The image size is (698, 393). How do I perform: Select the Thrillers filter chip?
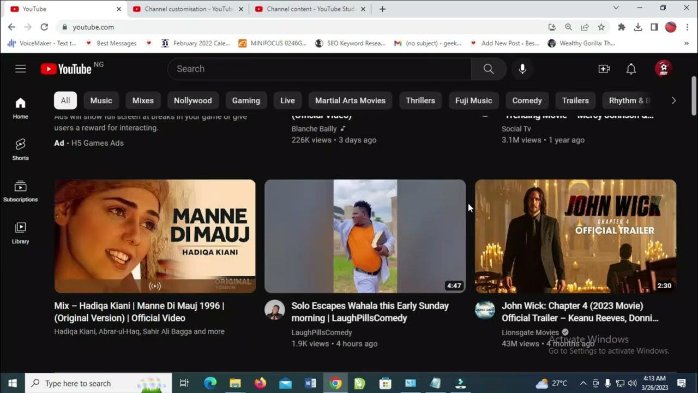(x=420, y=100)
